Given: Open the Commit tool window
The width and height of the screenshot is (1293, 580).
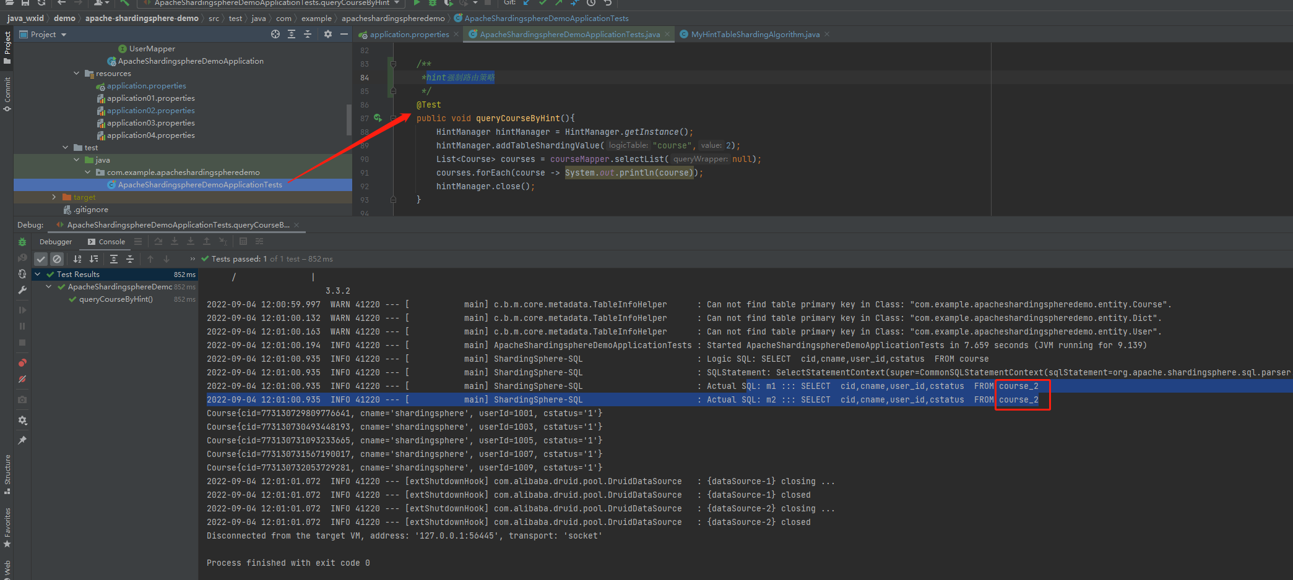Looking at the screenshot, I should 7,94.
